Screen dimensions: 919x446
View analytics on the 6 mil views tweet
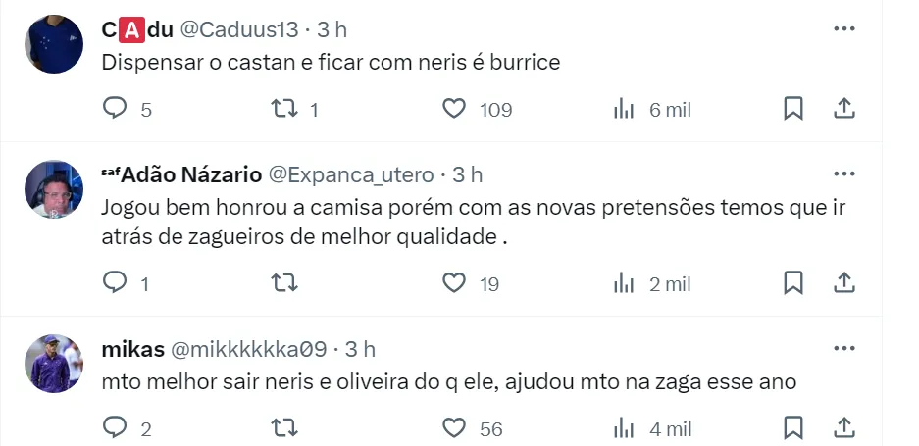(x=624, y=109)
